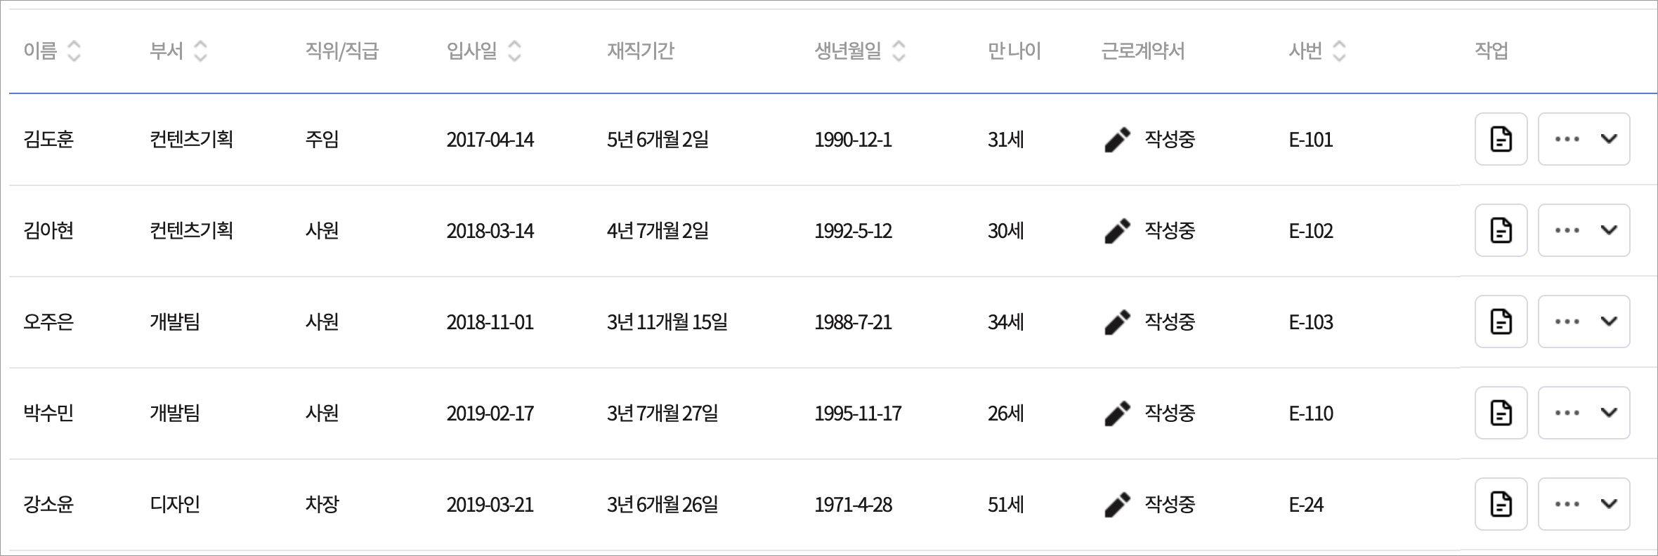This screenshot has height=556, width=1658.
Task: Click document icon in 박수민 row
Action: [1501, 413]
